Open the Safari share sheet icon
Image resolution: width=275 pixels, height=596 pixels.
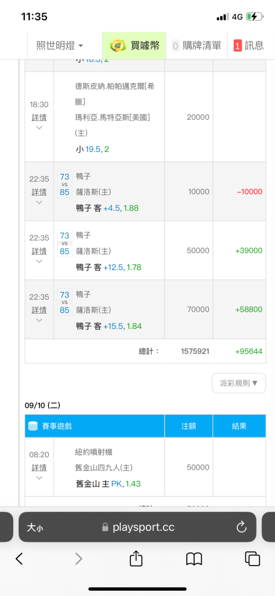pos(136,558)
